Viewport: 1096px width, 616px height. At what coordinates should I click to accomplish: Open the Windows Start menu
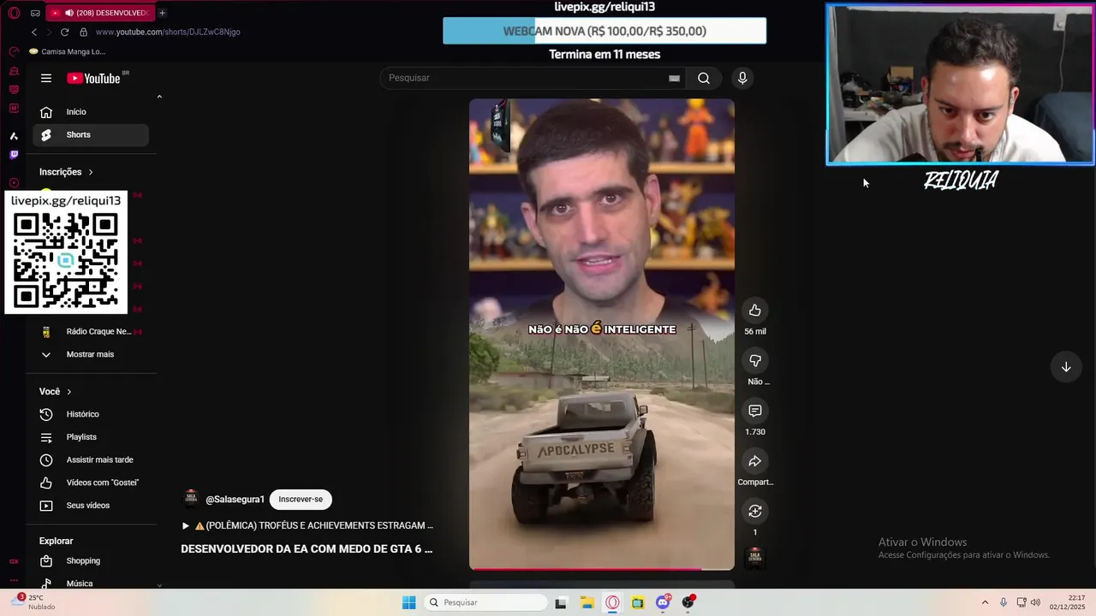tap(409, 602)
